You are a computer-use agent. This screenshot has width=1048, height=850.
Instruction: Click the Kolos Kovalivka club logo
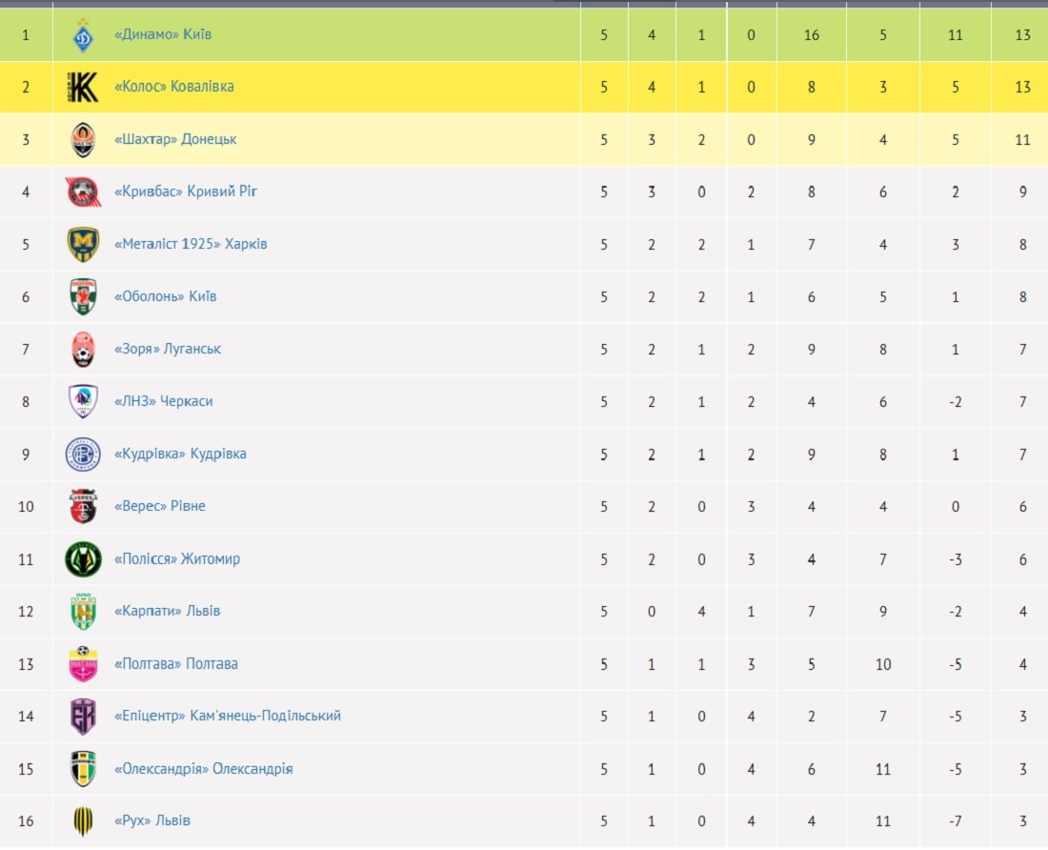coord(83,87)
